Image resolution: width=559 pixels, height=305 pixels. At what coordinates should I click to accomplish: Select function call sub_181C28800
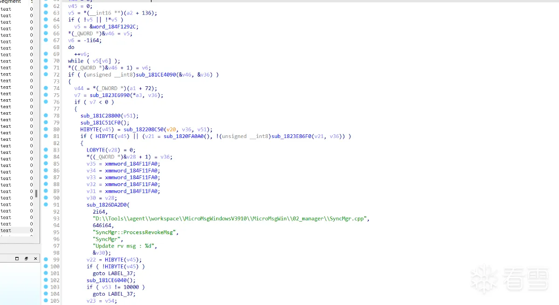[101, 116]
